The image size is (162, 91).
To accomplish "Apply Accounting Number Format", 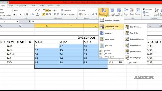I will [x=80, y=14].
